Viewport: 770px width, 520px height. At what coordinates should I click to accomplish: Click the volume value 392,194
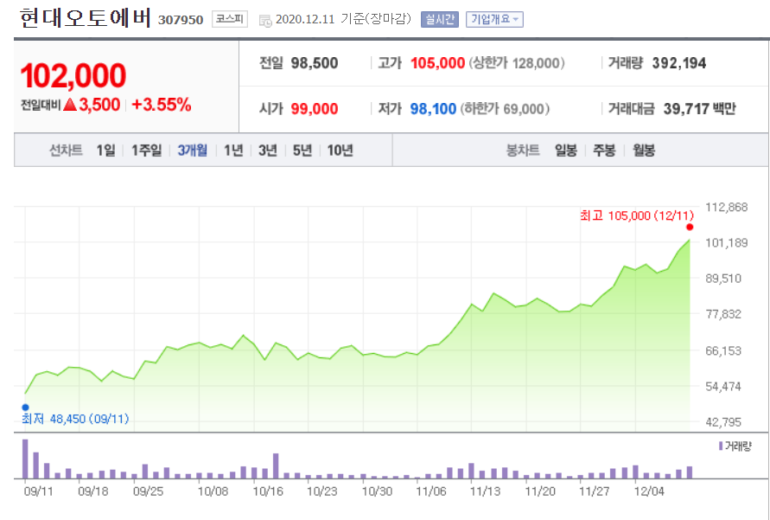(679, 63)
